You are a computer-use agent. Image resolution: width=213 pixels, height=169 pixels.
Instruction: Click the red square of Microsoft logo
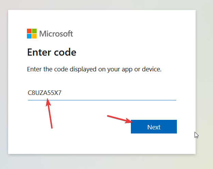29,31
